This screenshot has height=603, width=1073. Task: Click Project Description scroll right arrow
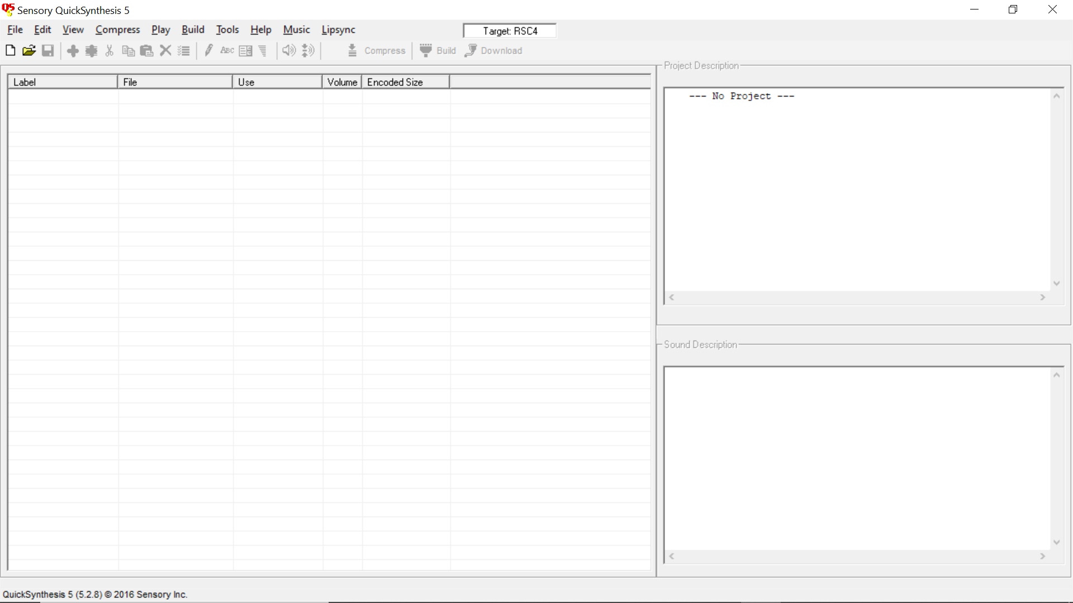1043,298
